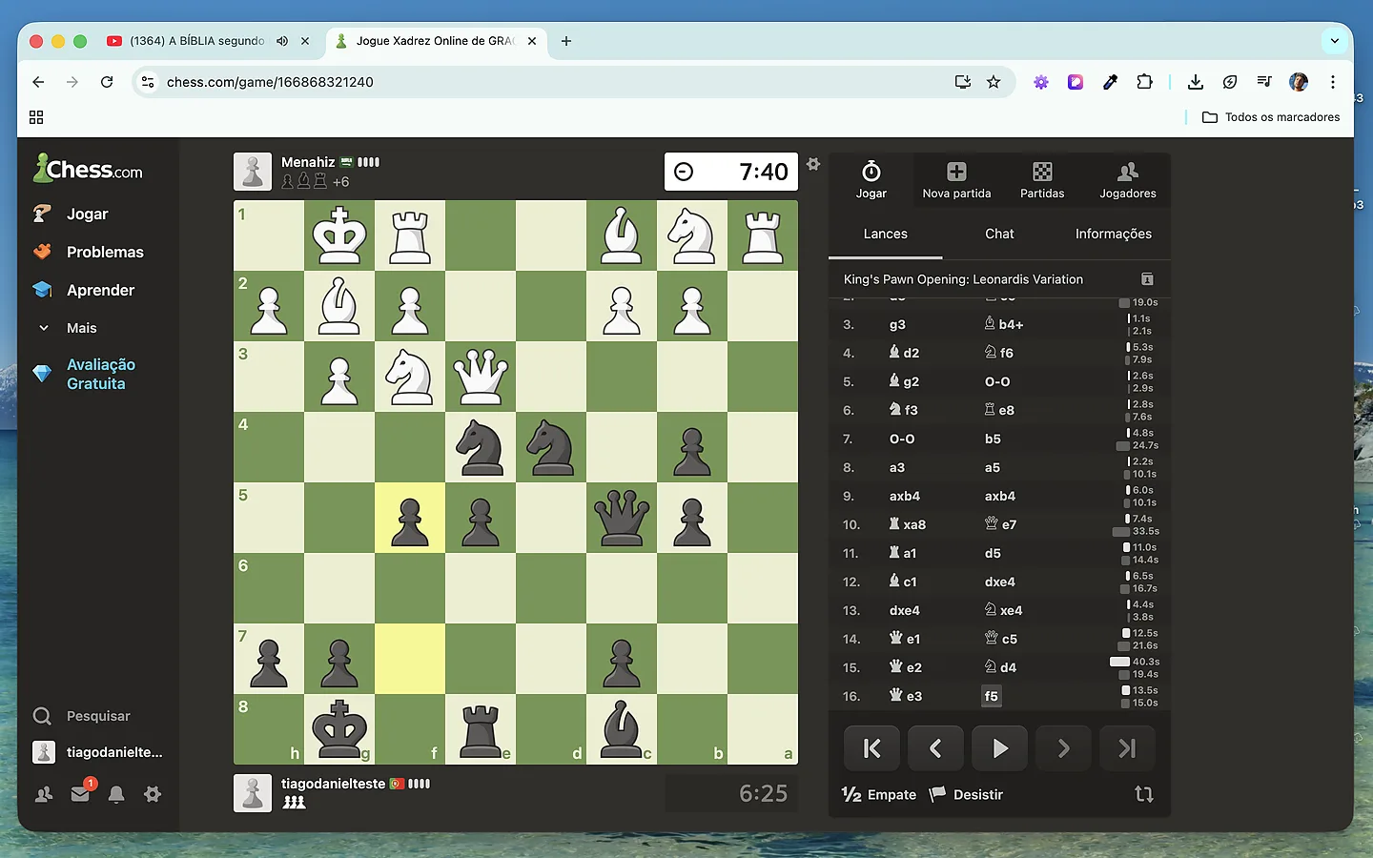Bookmark this page with the star
This screenshot has height=858, width=1373.
pyautogui.click(x=994, y=82)
